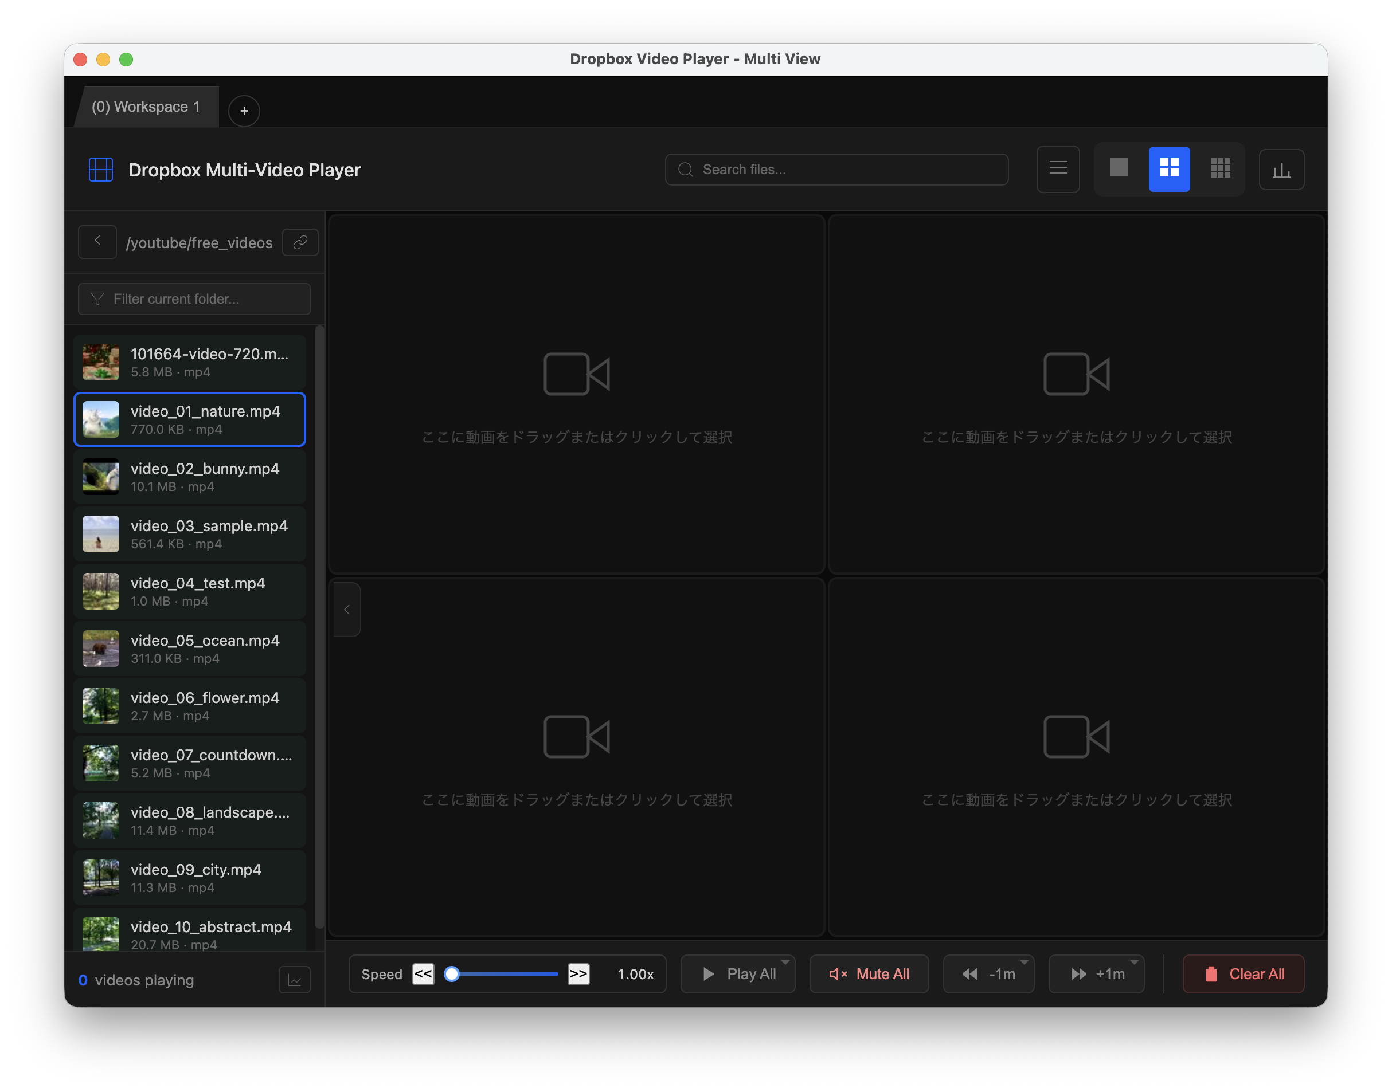Screen dimensions: 1392x1092
Task: Toggle Mute All for all videos
Action: tap(869, 974)
